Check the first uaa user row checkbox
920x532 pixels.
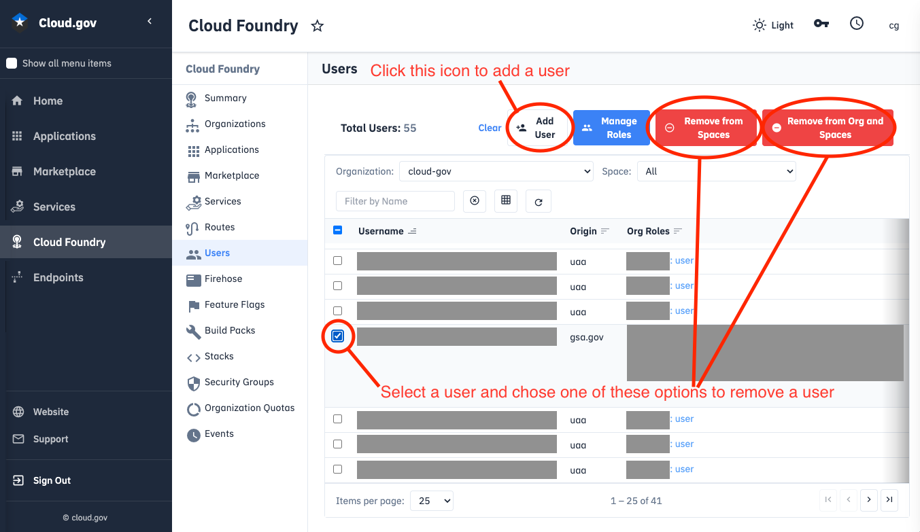pyautogui.click(x=338, y=261)
